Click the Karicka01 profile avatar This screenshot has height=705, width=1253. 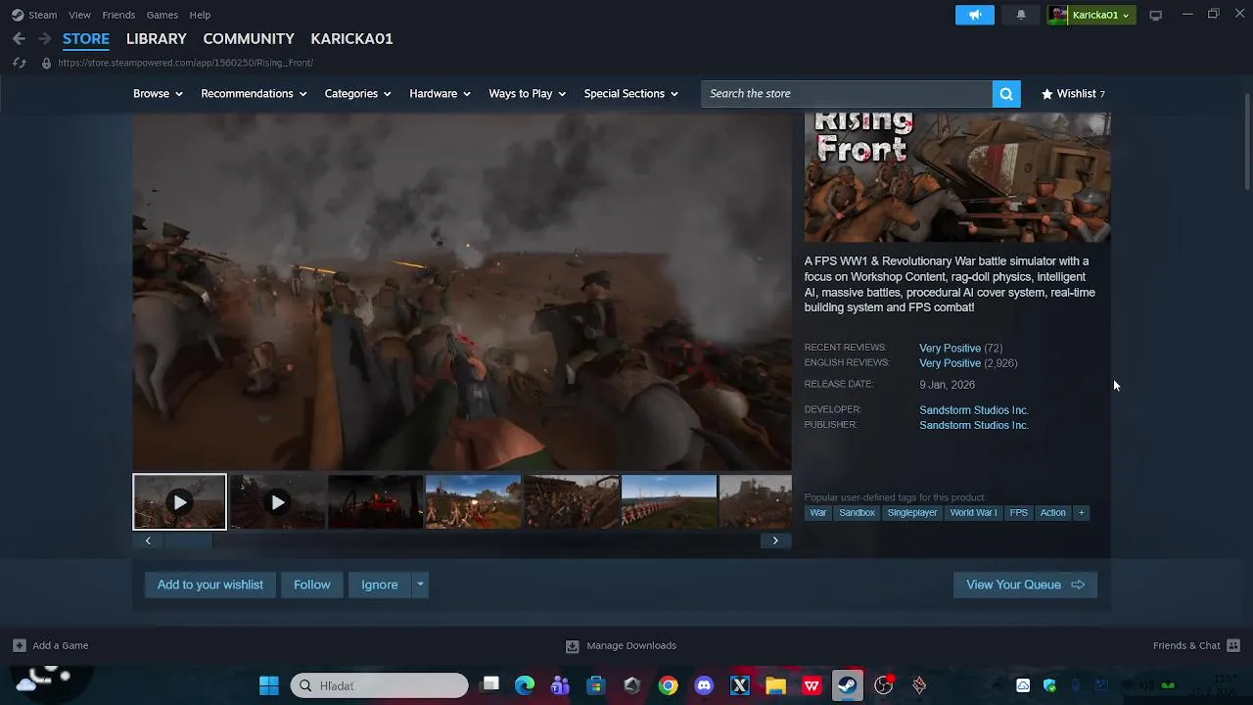1058,15
